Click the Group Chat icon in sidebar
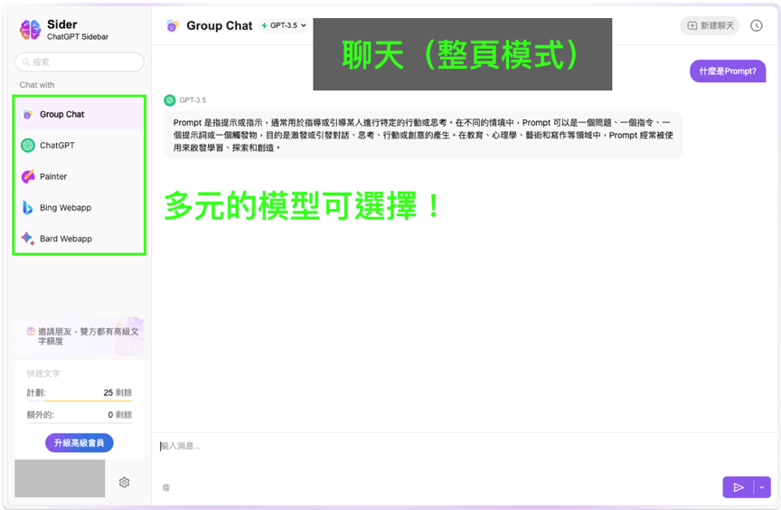 (28, 114)
